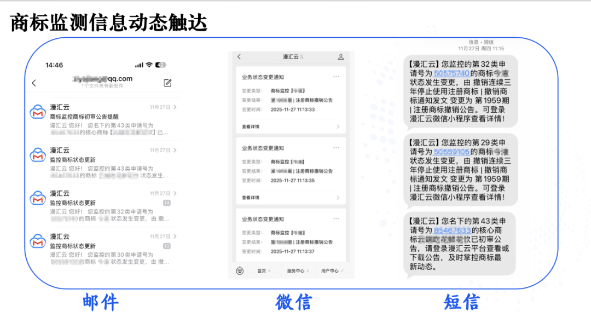Tap the compose new mail icon

tap(168, 83)
